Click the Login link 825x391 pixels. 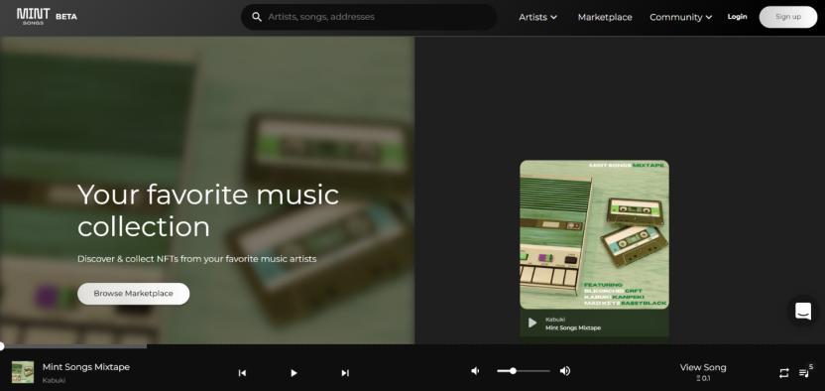pyautogui.click(x=737, y=17)
